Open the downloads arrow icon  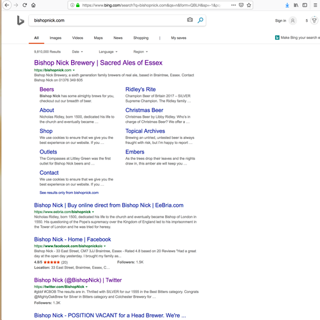click(x=287, y=5)
